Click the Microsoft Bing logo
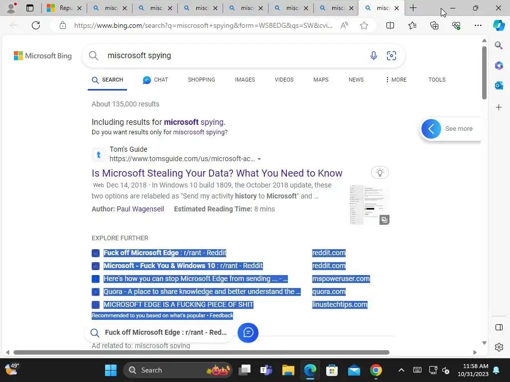 pyautogui.click(x=43, y=56)
